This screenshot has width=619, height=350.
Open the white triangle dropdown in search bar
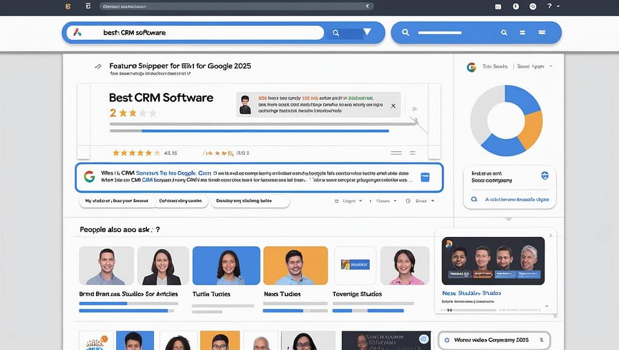pyautogui.click(x=367, y=31)
